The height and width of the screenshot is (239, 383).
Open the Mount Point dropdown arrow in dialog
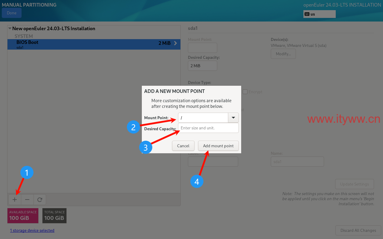point(233,118)
